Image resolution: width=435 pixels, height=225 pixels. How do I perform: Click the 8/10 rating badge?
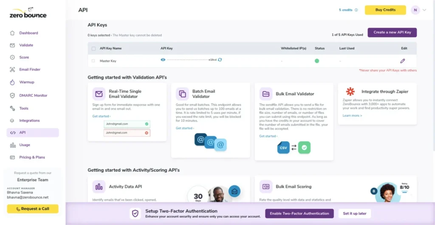point(404,187)
